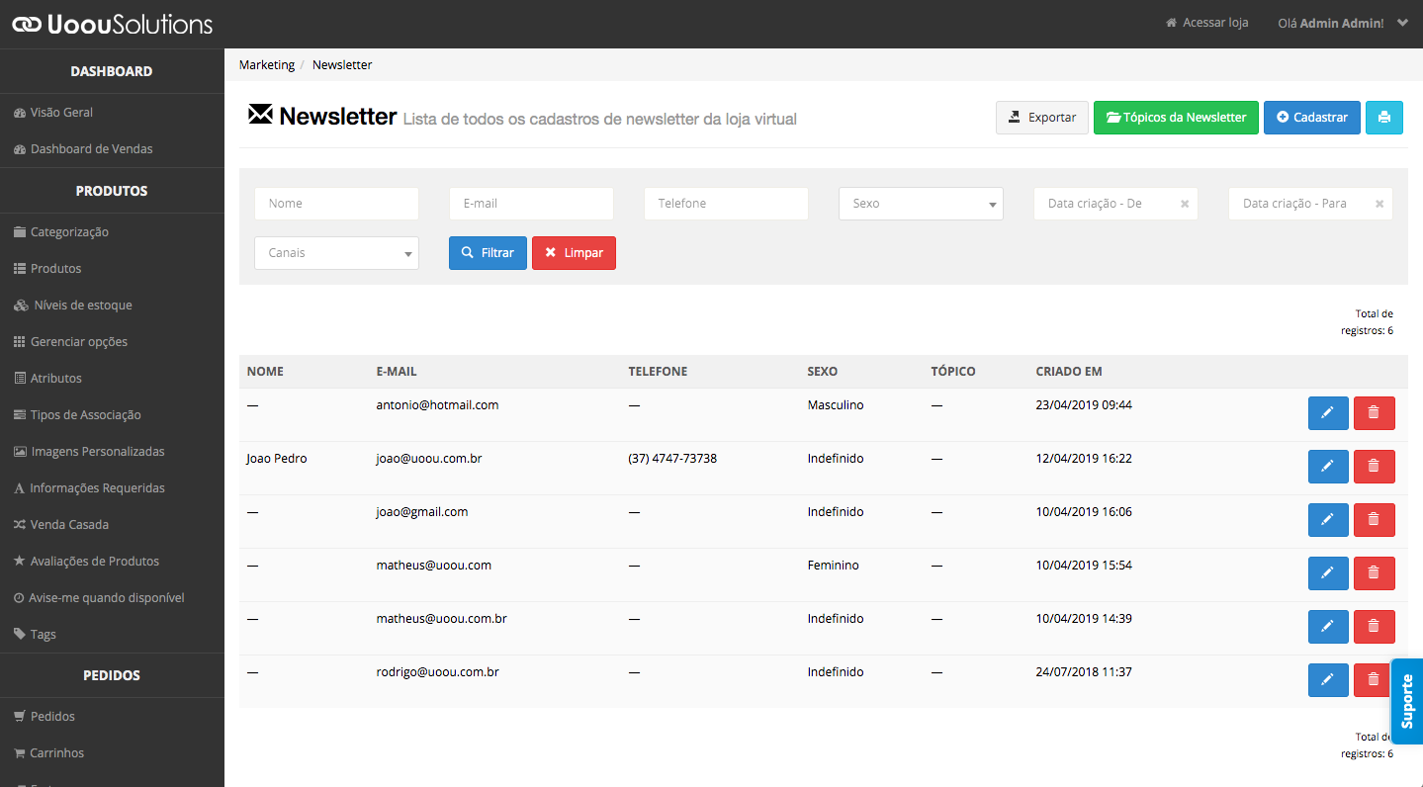Click the Cadastrar button

pyautogui.click(x=1312, y=118)
